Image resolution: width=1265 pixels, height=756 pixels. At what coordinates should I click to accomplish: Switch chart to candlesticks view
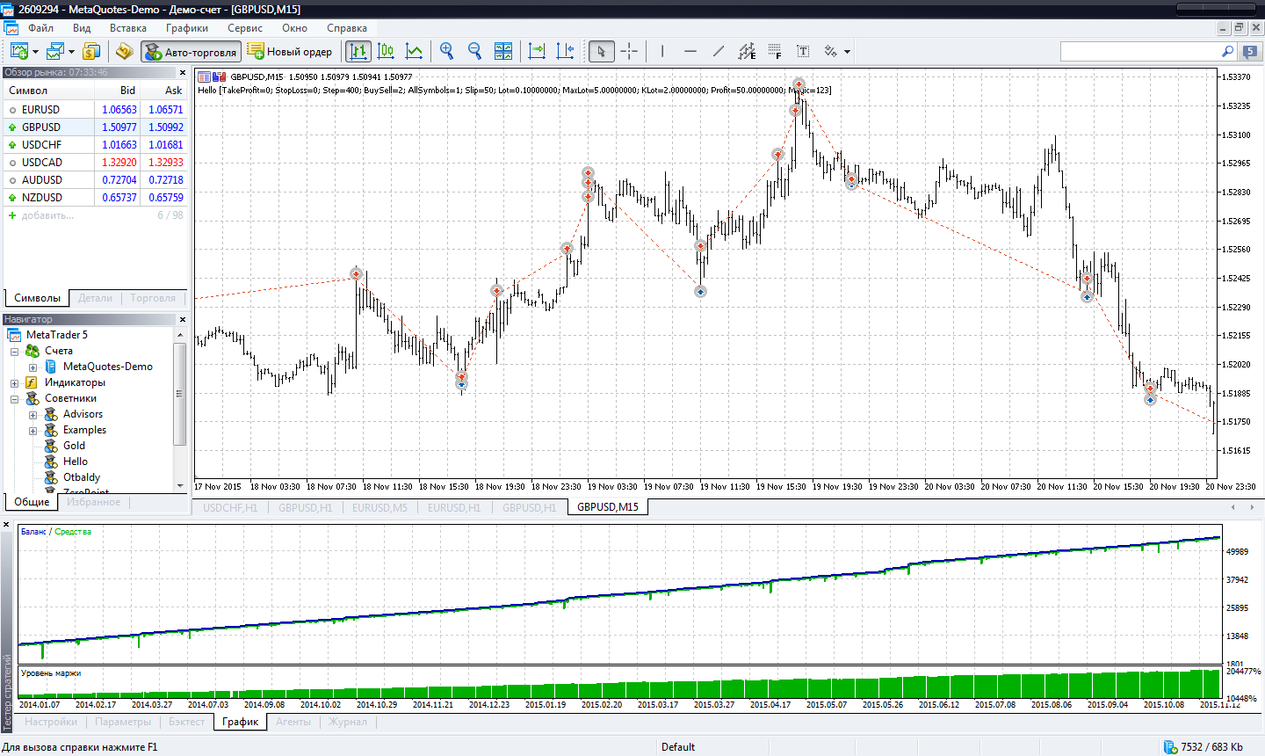(x=386, y=51)
